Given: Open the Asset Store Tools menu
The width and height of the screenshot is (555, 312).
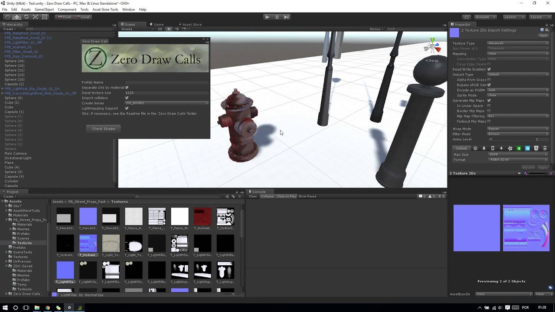Looking at the screenshot, I should pyautogui.click(x=105, y=10).
